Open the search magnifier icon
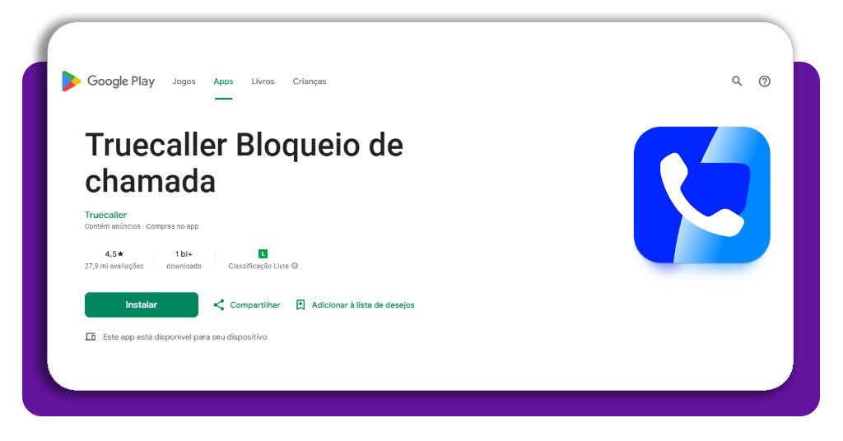 [x=737, y=81]
